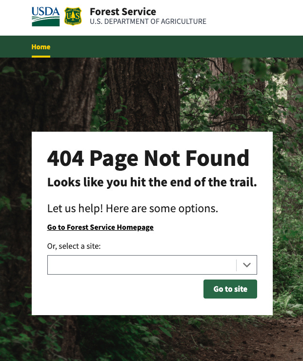This screenshot has height=361, width=303.
Task: Click the empty green navigation bar area
Action: coord(175,47)
